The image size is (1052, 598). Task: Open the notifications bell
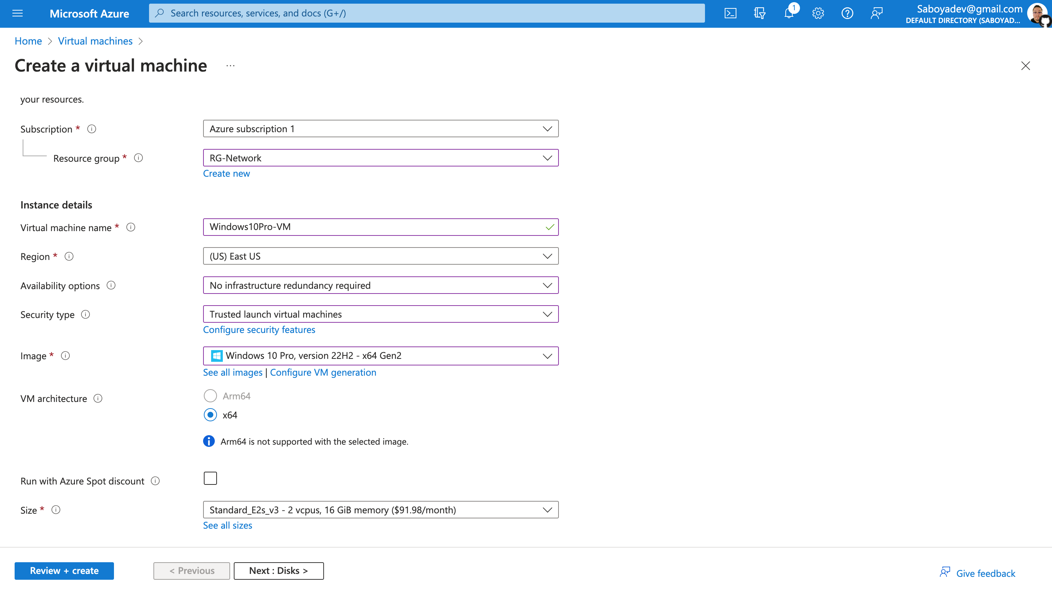click(789, 14)
